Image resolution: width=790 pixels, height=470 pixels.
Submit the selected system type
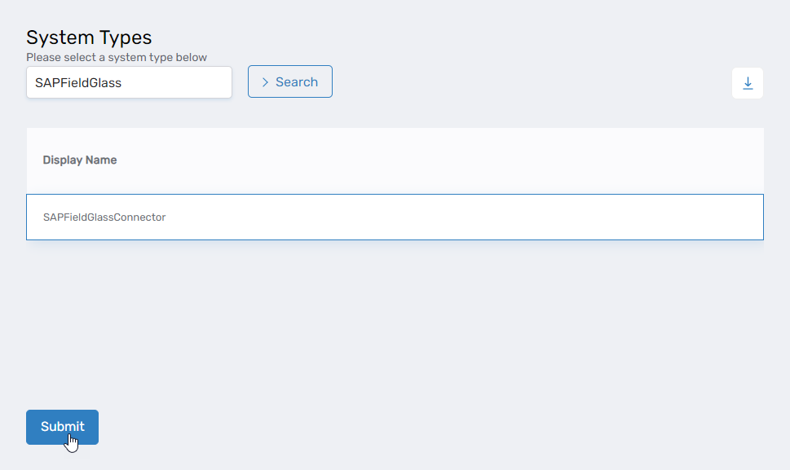[62, 427]
